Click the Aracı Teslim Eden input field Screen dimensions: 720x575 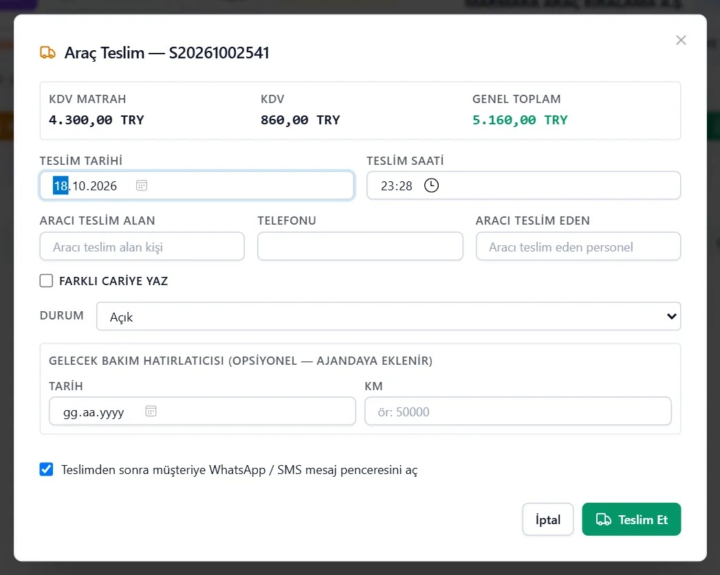(x=578, y=246)
